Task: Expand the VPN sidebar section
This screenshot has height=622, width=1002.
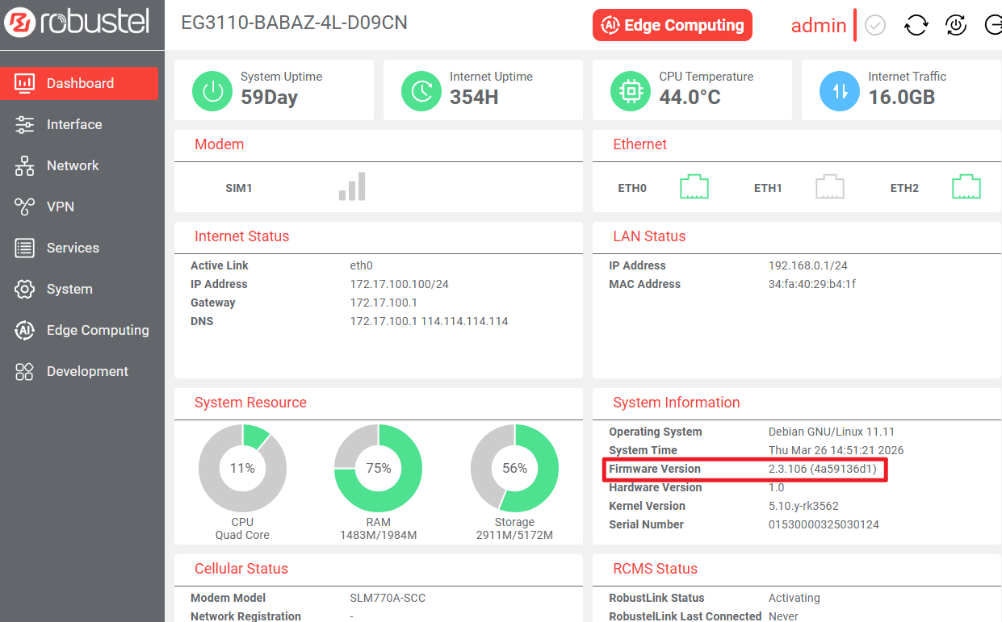Action: click(x=60, y=207)
